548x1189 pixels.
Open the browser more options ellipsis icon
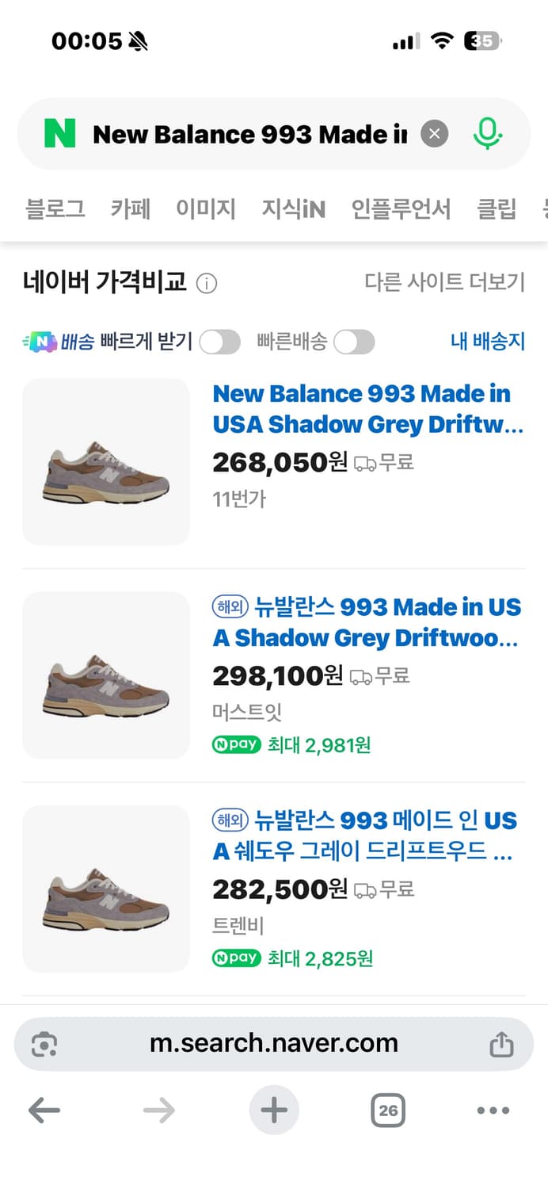[x=493, y=1111]
